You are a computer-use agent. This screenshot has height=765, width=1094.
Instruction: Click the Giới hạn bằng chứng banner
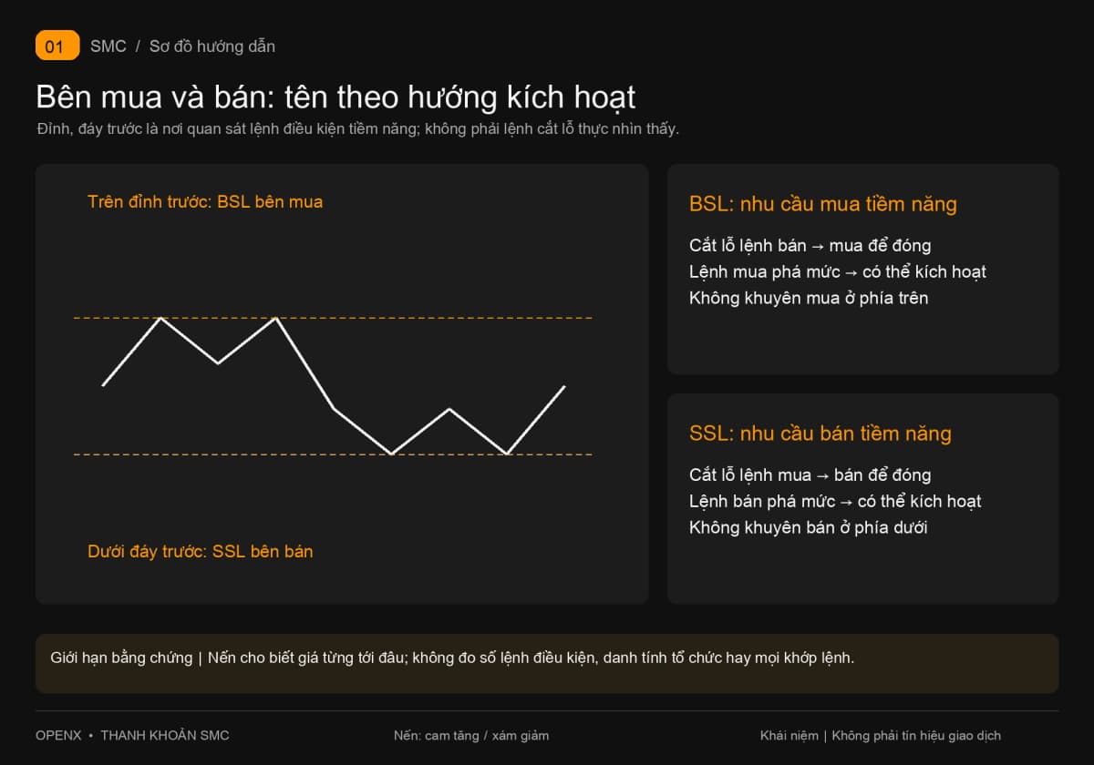point(547,664)
